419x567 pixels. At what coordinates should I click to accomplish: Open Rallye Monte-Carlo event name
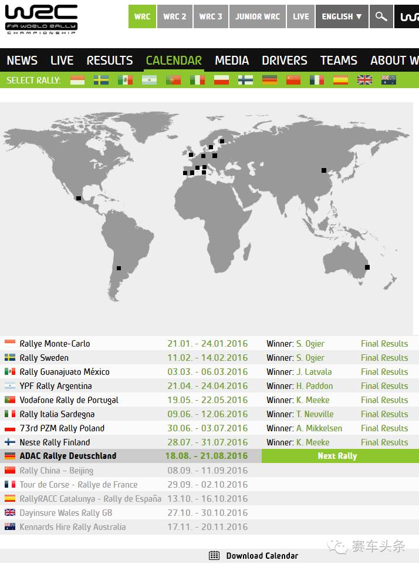[x=55, y=344]
